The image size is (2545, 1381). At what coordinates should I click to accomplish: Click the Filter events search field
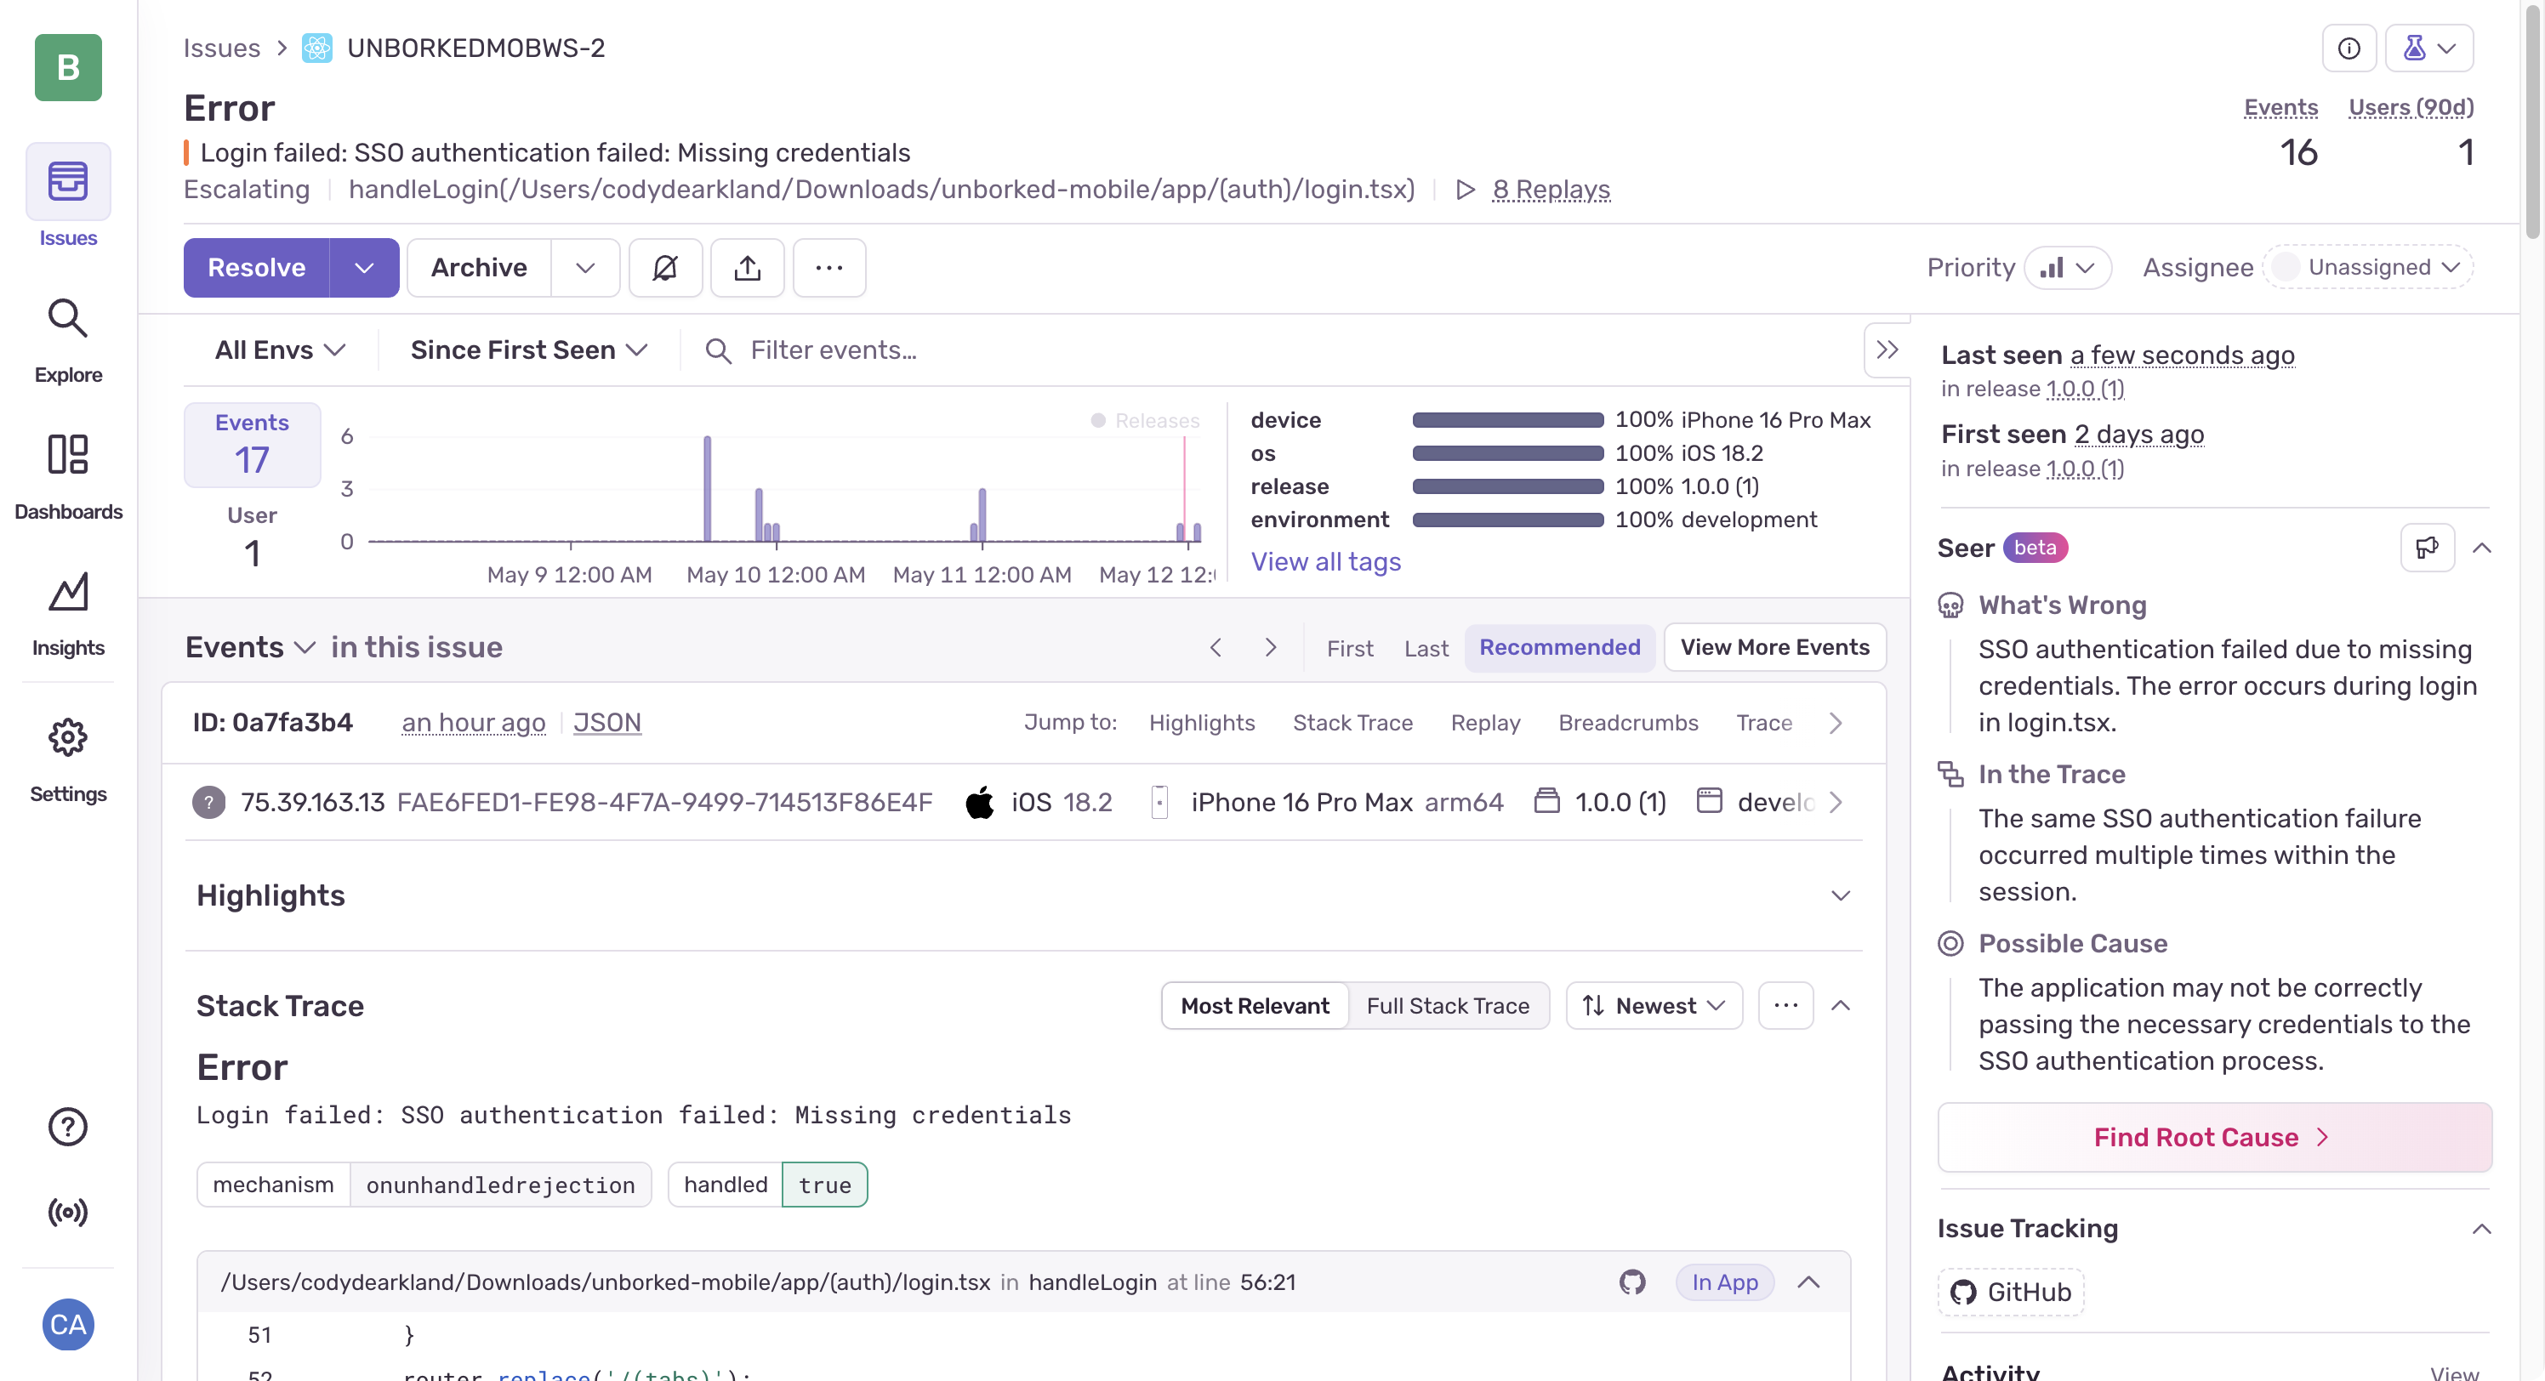click(1274, 350)
